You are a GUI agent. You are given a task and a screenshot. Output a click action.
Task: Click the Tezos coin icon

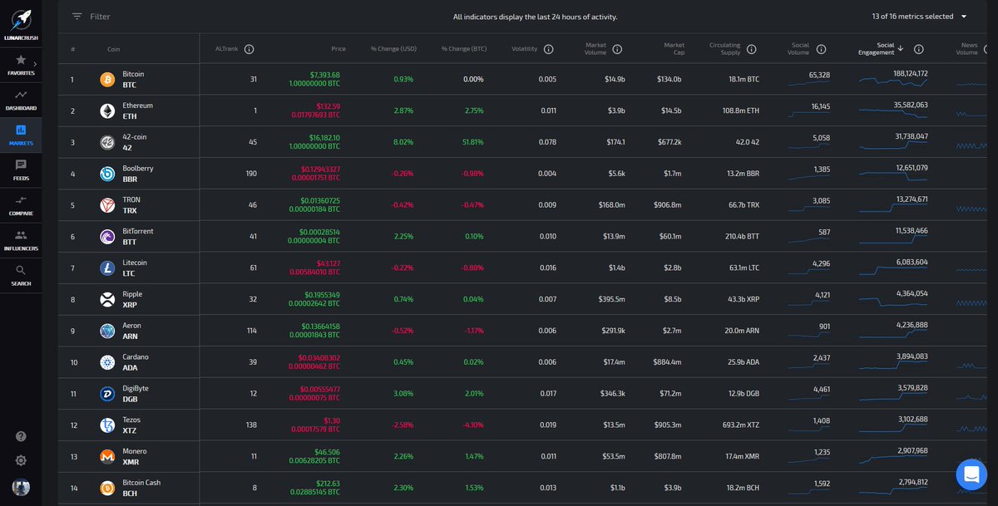click(x=107, y=425)
